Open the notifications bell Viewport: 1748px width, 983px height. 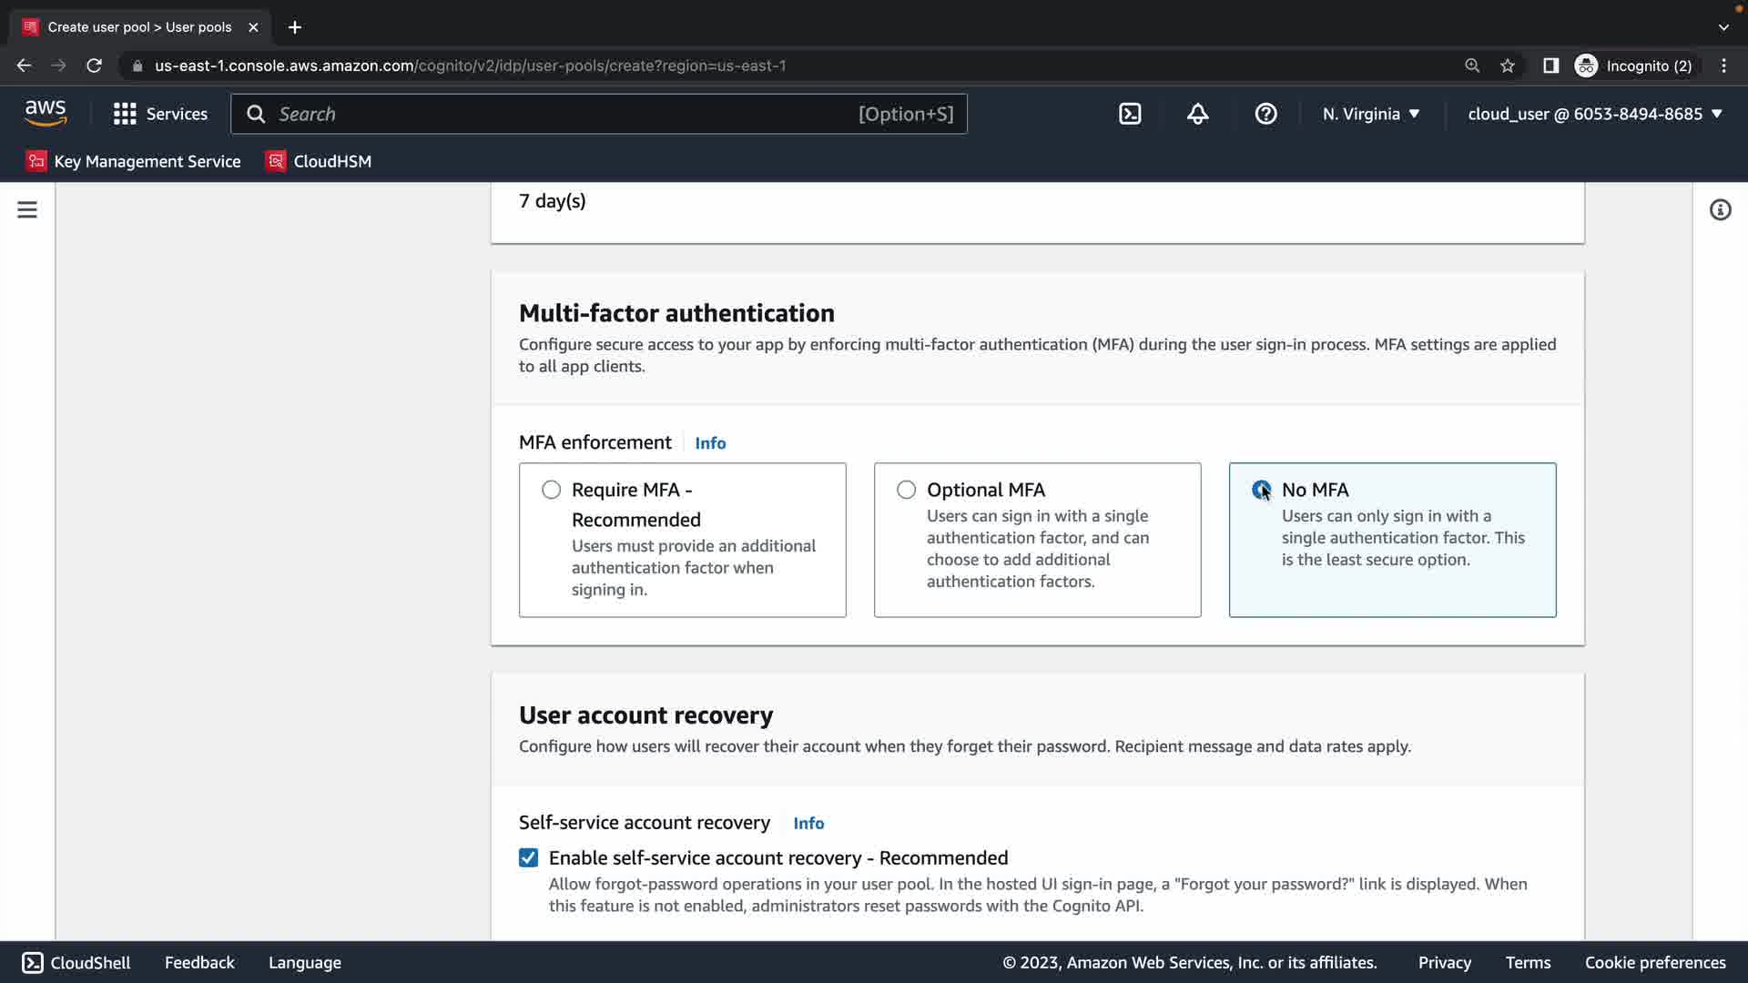pos(1197,114)
